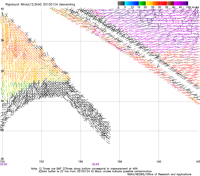This screenshot has width=200, height=176.
Task: Click the yellow 20-25 knots legend swatch
Action: 149,3
